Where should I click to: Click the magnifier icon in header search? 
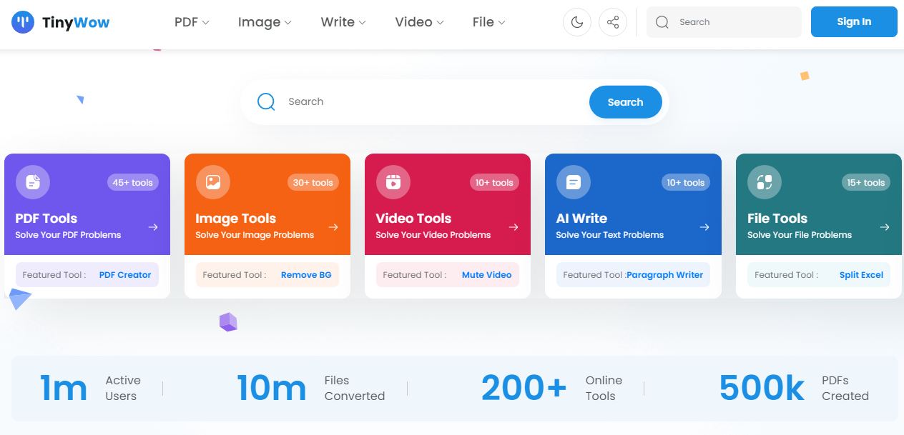pos(662,22)
